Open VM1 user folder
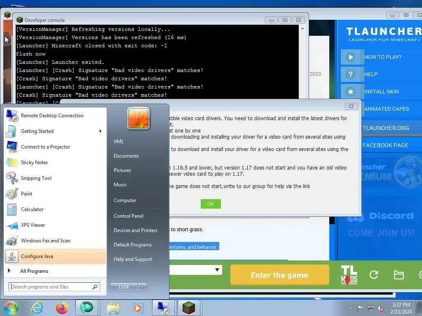422x316 pixels. click(118, 142)
